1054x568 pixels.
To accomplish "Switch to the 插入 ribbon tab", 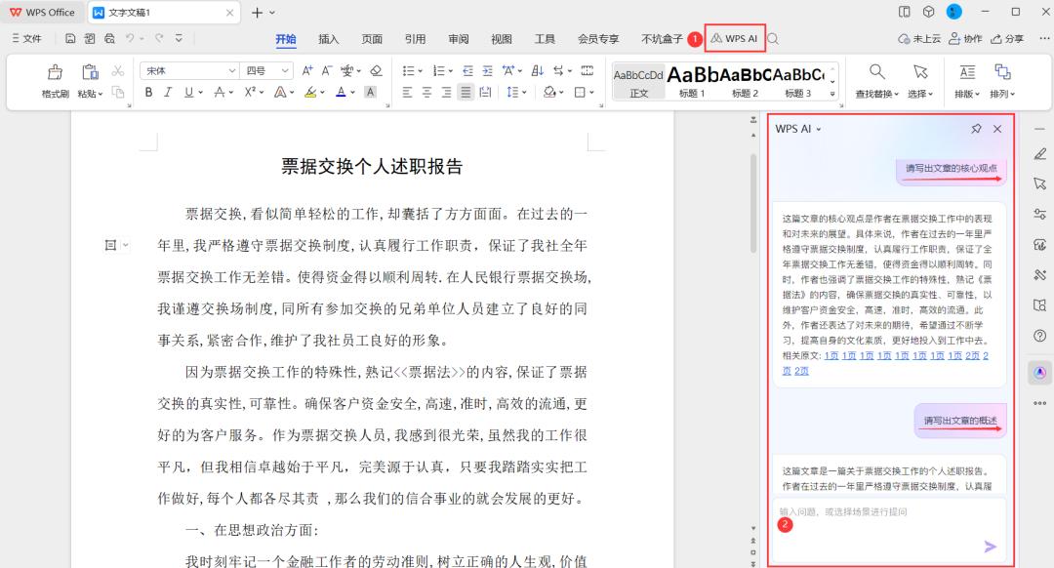I will pos(329,39).
